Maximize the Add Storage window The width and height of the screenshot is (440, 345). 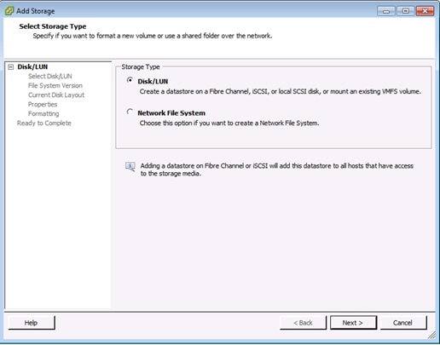(x=406, y=11)
